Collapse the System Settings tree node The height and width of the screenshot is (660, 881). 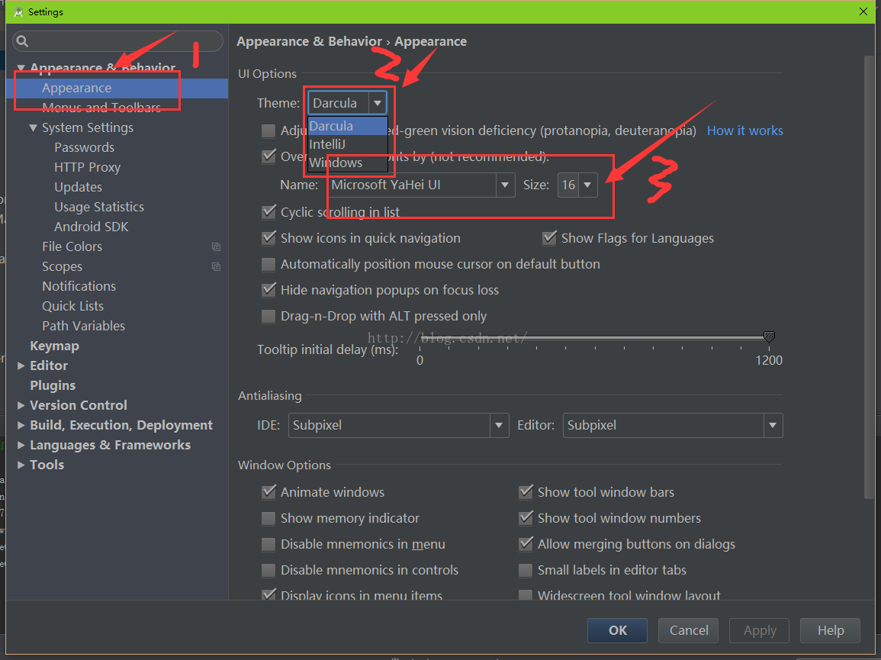tap(33, 128)
